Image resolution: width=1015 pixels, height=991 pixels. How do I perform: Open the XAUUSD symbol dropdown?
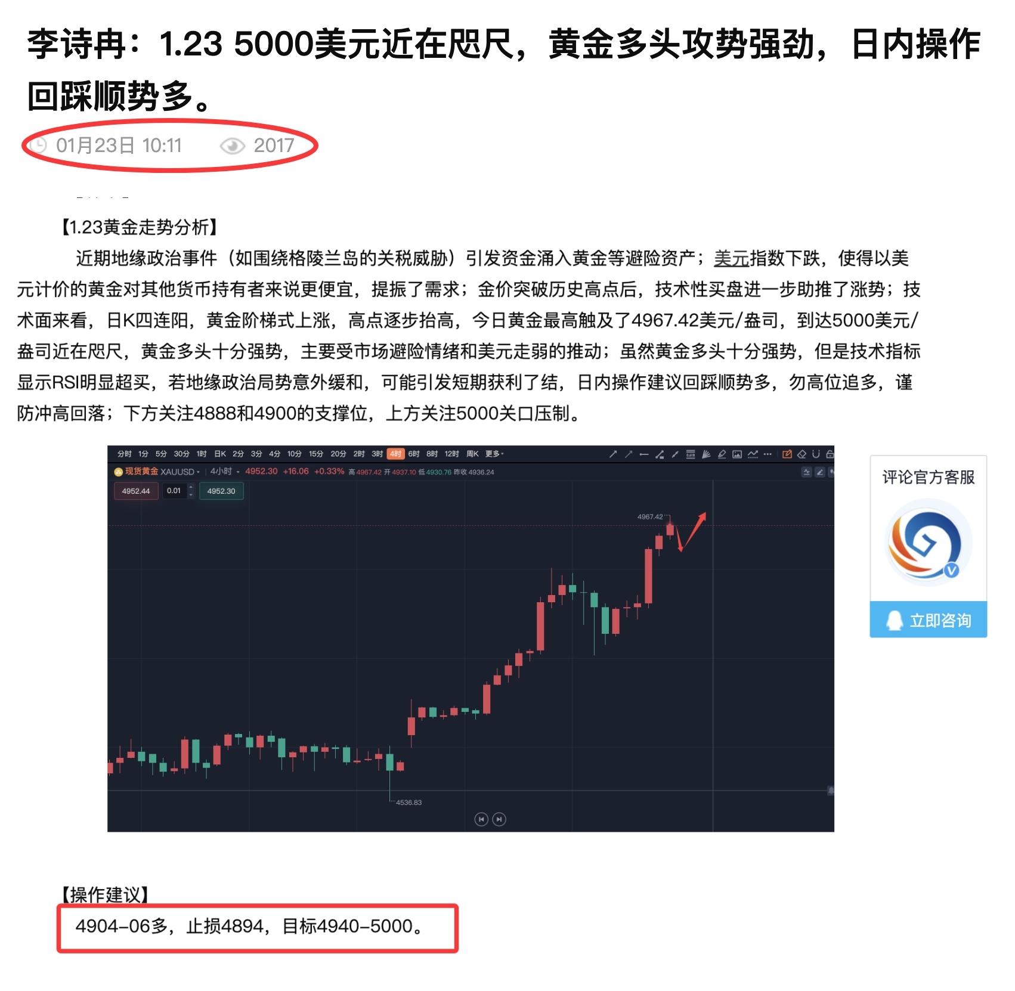[x=180, y=472]
